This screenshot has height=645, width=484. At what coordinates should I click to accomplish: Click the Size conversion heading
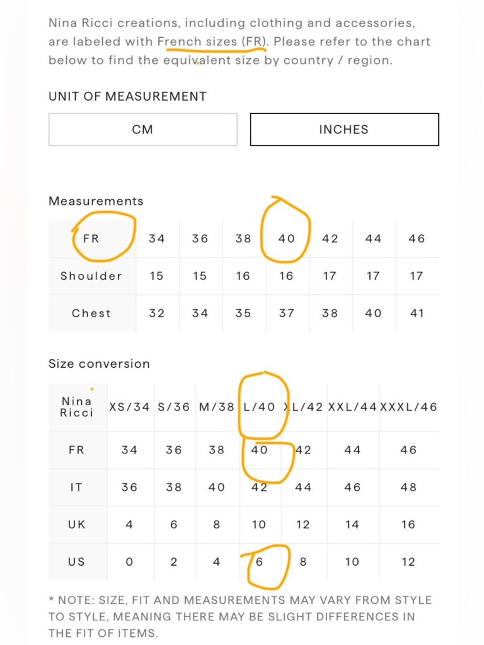point(99,364)
